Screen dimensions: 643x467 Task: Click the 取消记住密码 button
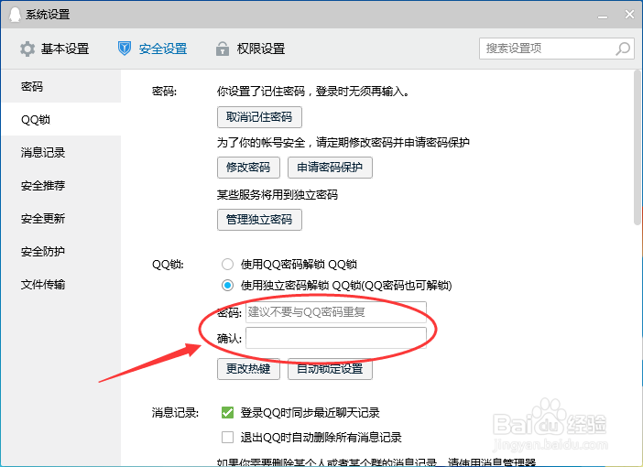coord(259,117)
